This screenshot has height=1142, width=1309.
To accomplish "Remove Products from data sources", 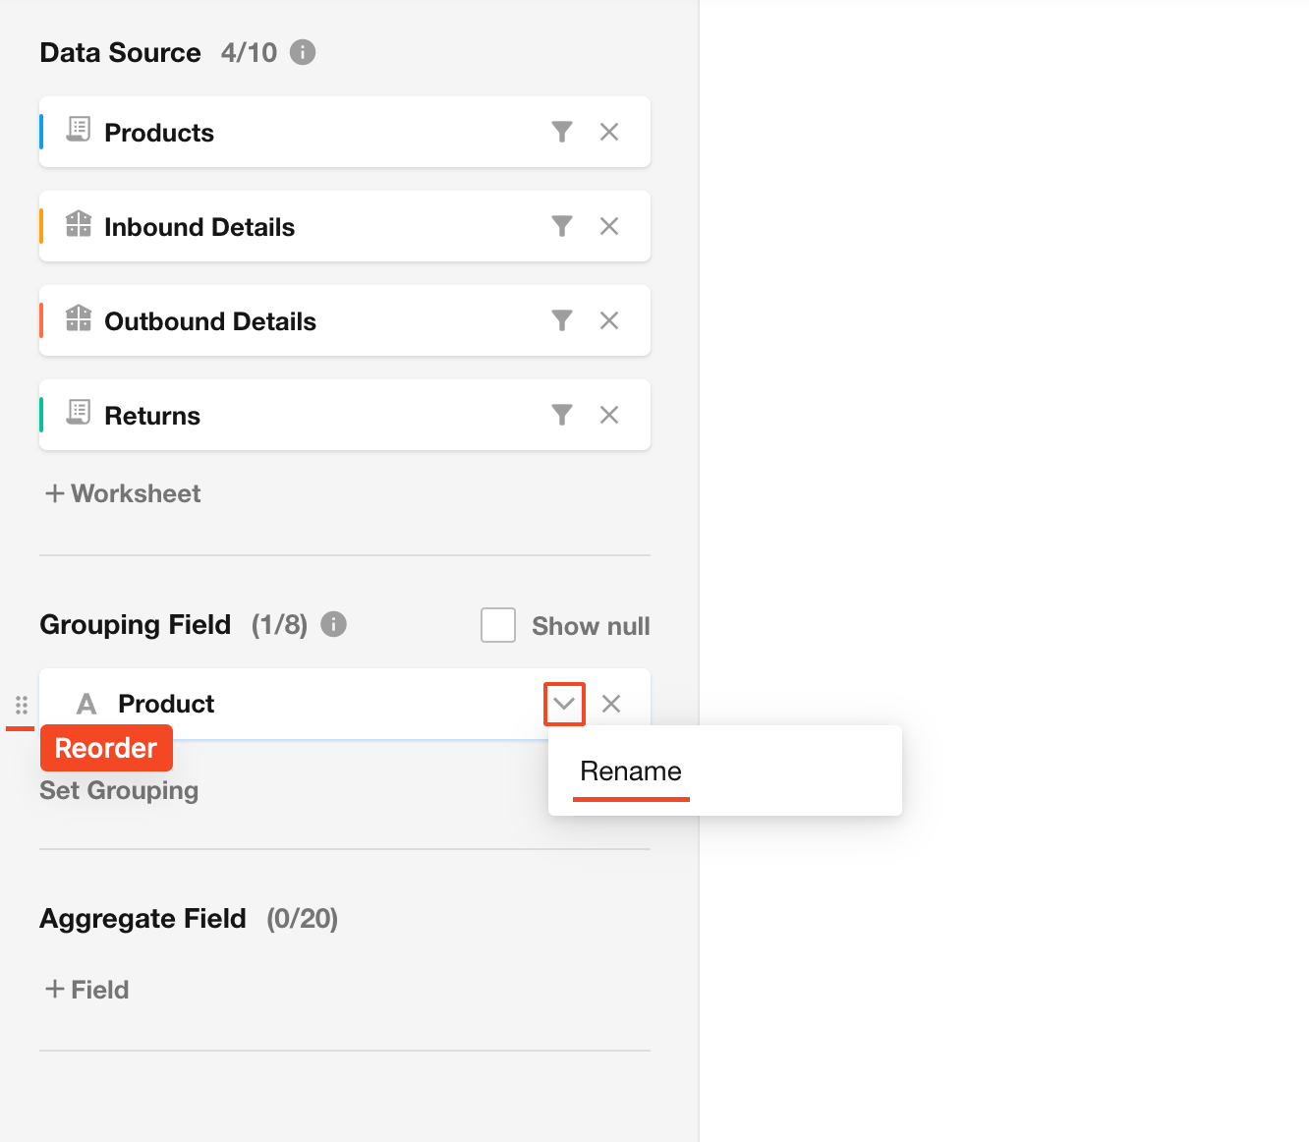I will pos(609,132).
